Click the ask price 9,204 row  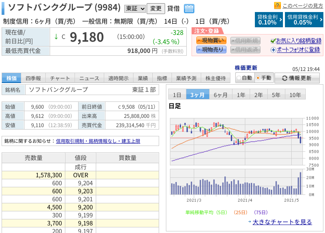click(80, 183)
